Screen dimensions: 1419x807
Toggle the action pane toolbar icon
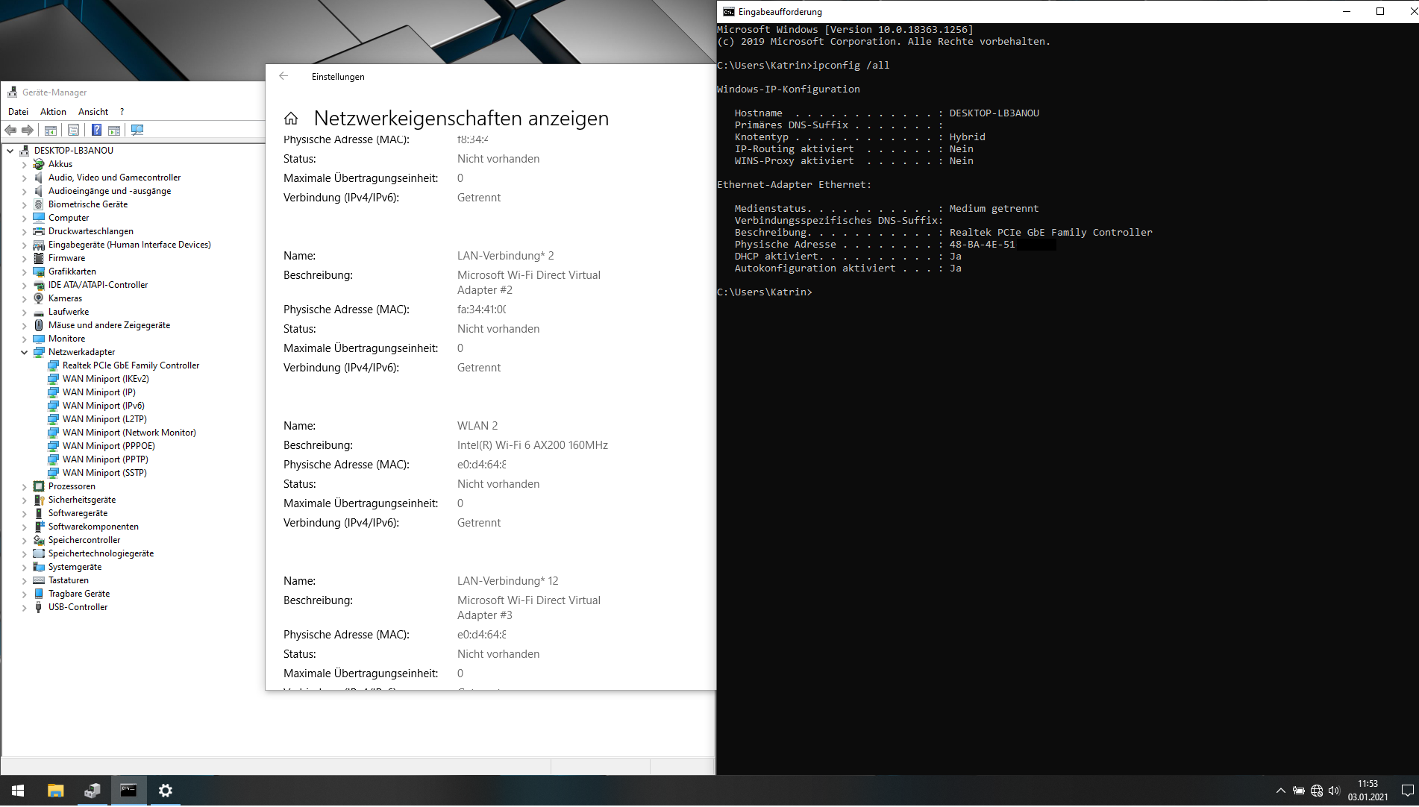pyautogui.click(x=114, y=131)
